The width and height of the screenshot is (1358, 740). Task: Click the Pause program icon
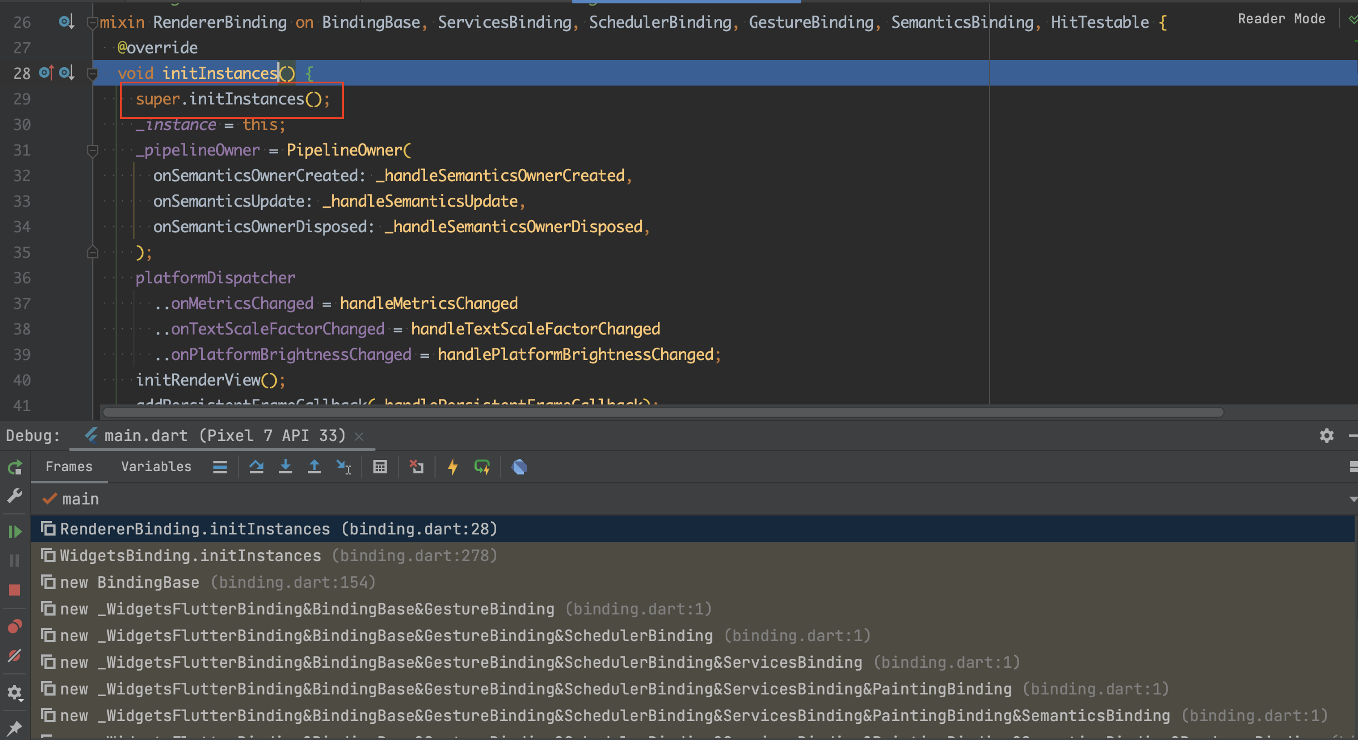point(15,561)
